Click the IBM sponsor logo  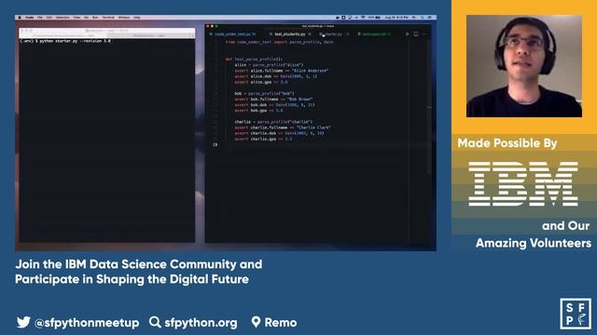pos(523,184)
